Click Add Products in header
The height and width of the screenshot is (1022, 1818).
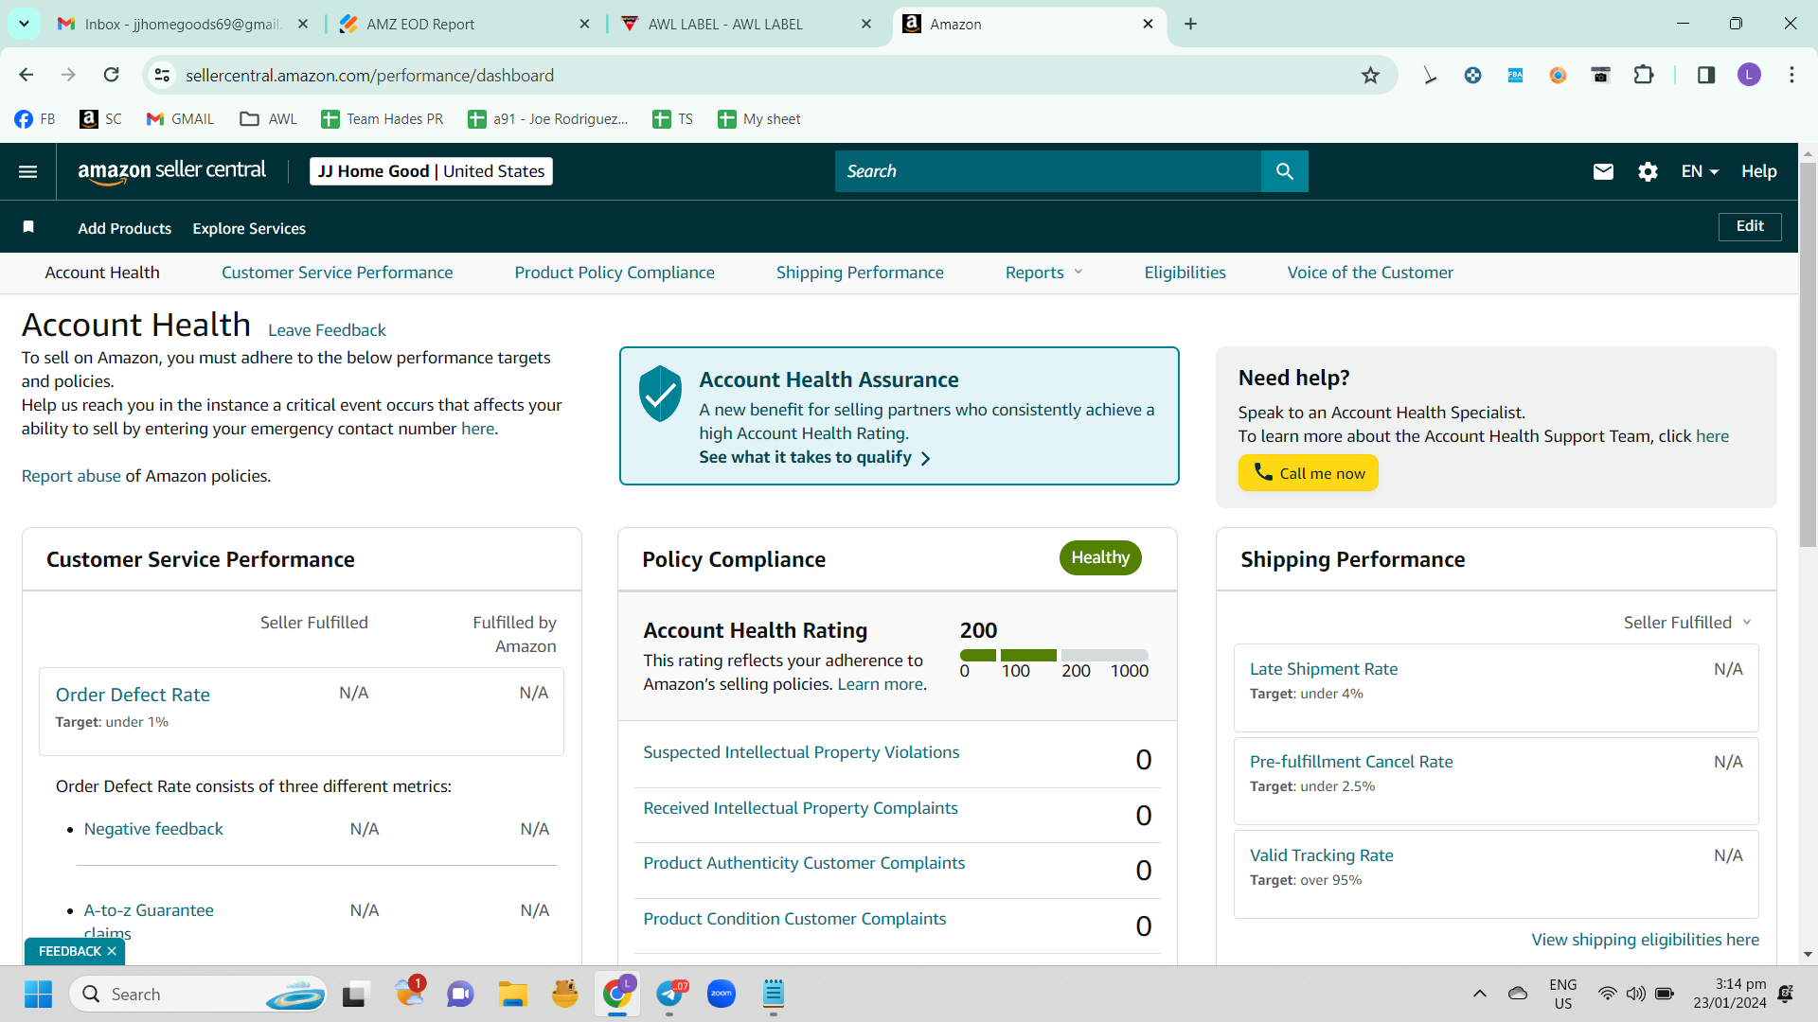[x=125, y=228]
